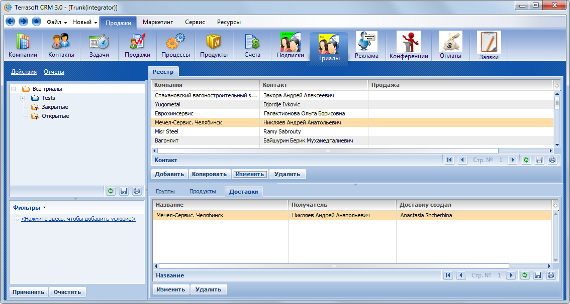Open the Действия link
Screen dimensions: 570x304
24,72
